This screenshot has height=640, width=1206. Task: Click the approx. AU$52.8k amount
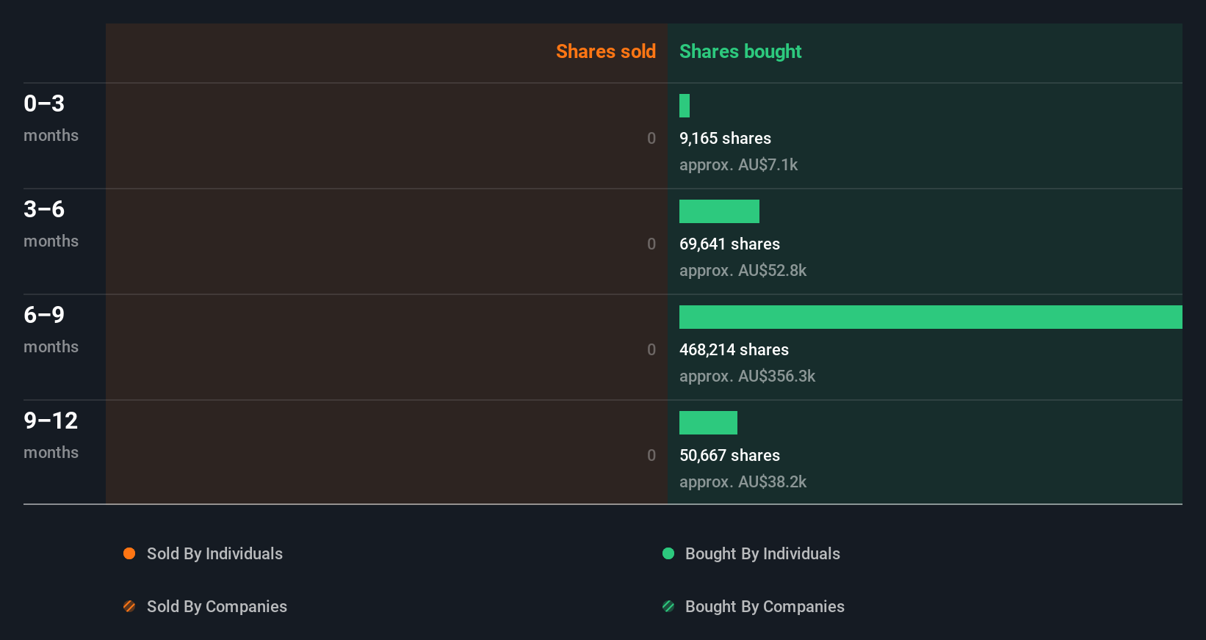pyautogui.click(x=743, y=271)
